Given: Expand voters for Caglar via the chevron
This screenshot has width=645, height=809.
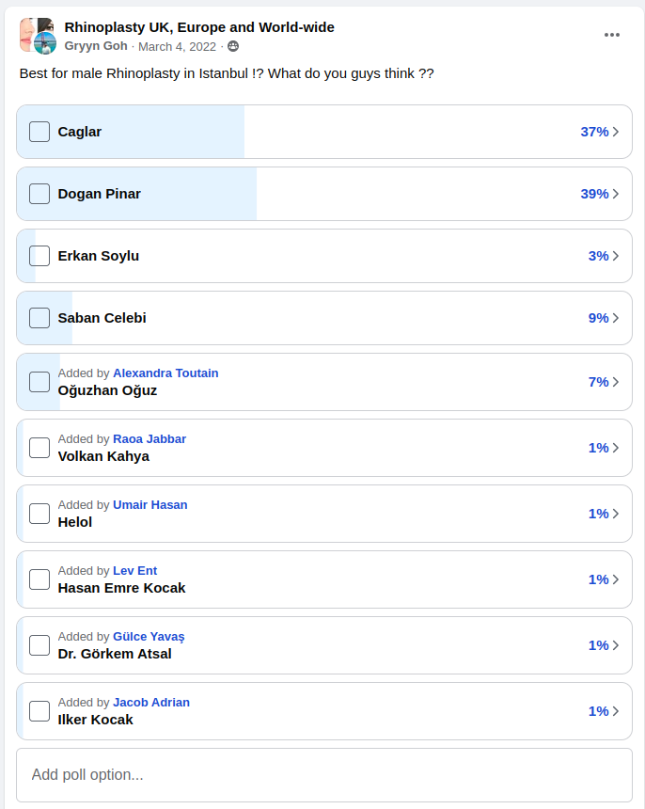Looking at the screenshot, I should tap(616, 132).
